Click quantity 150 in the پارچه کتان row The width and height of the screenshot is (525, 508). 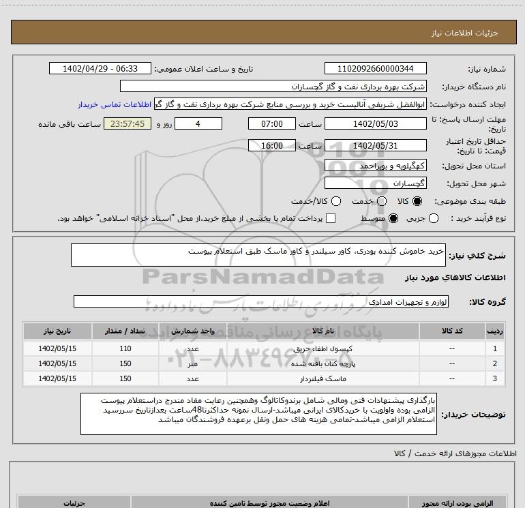(125, 363)
